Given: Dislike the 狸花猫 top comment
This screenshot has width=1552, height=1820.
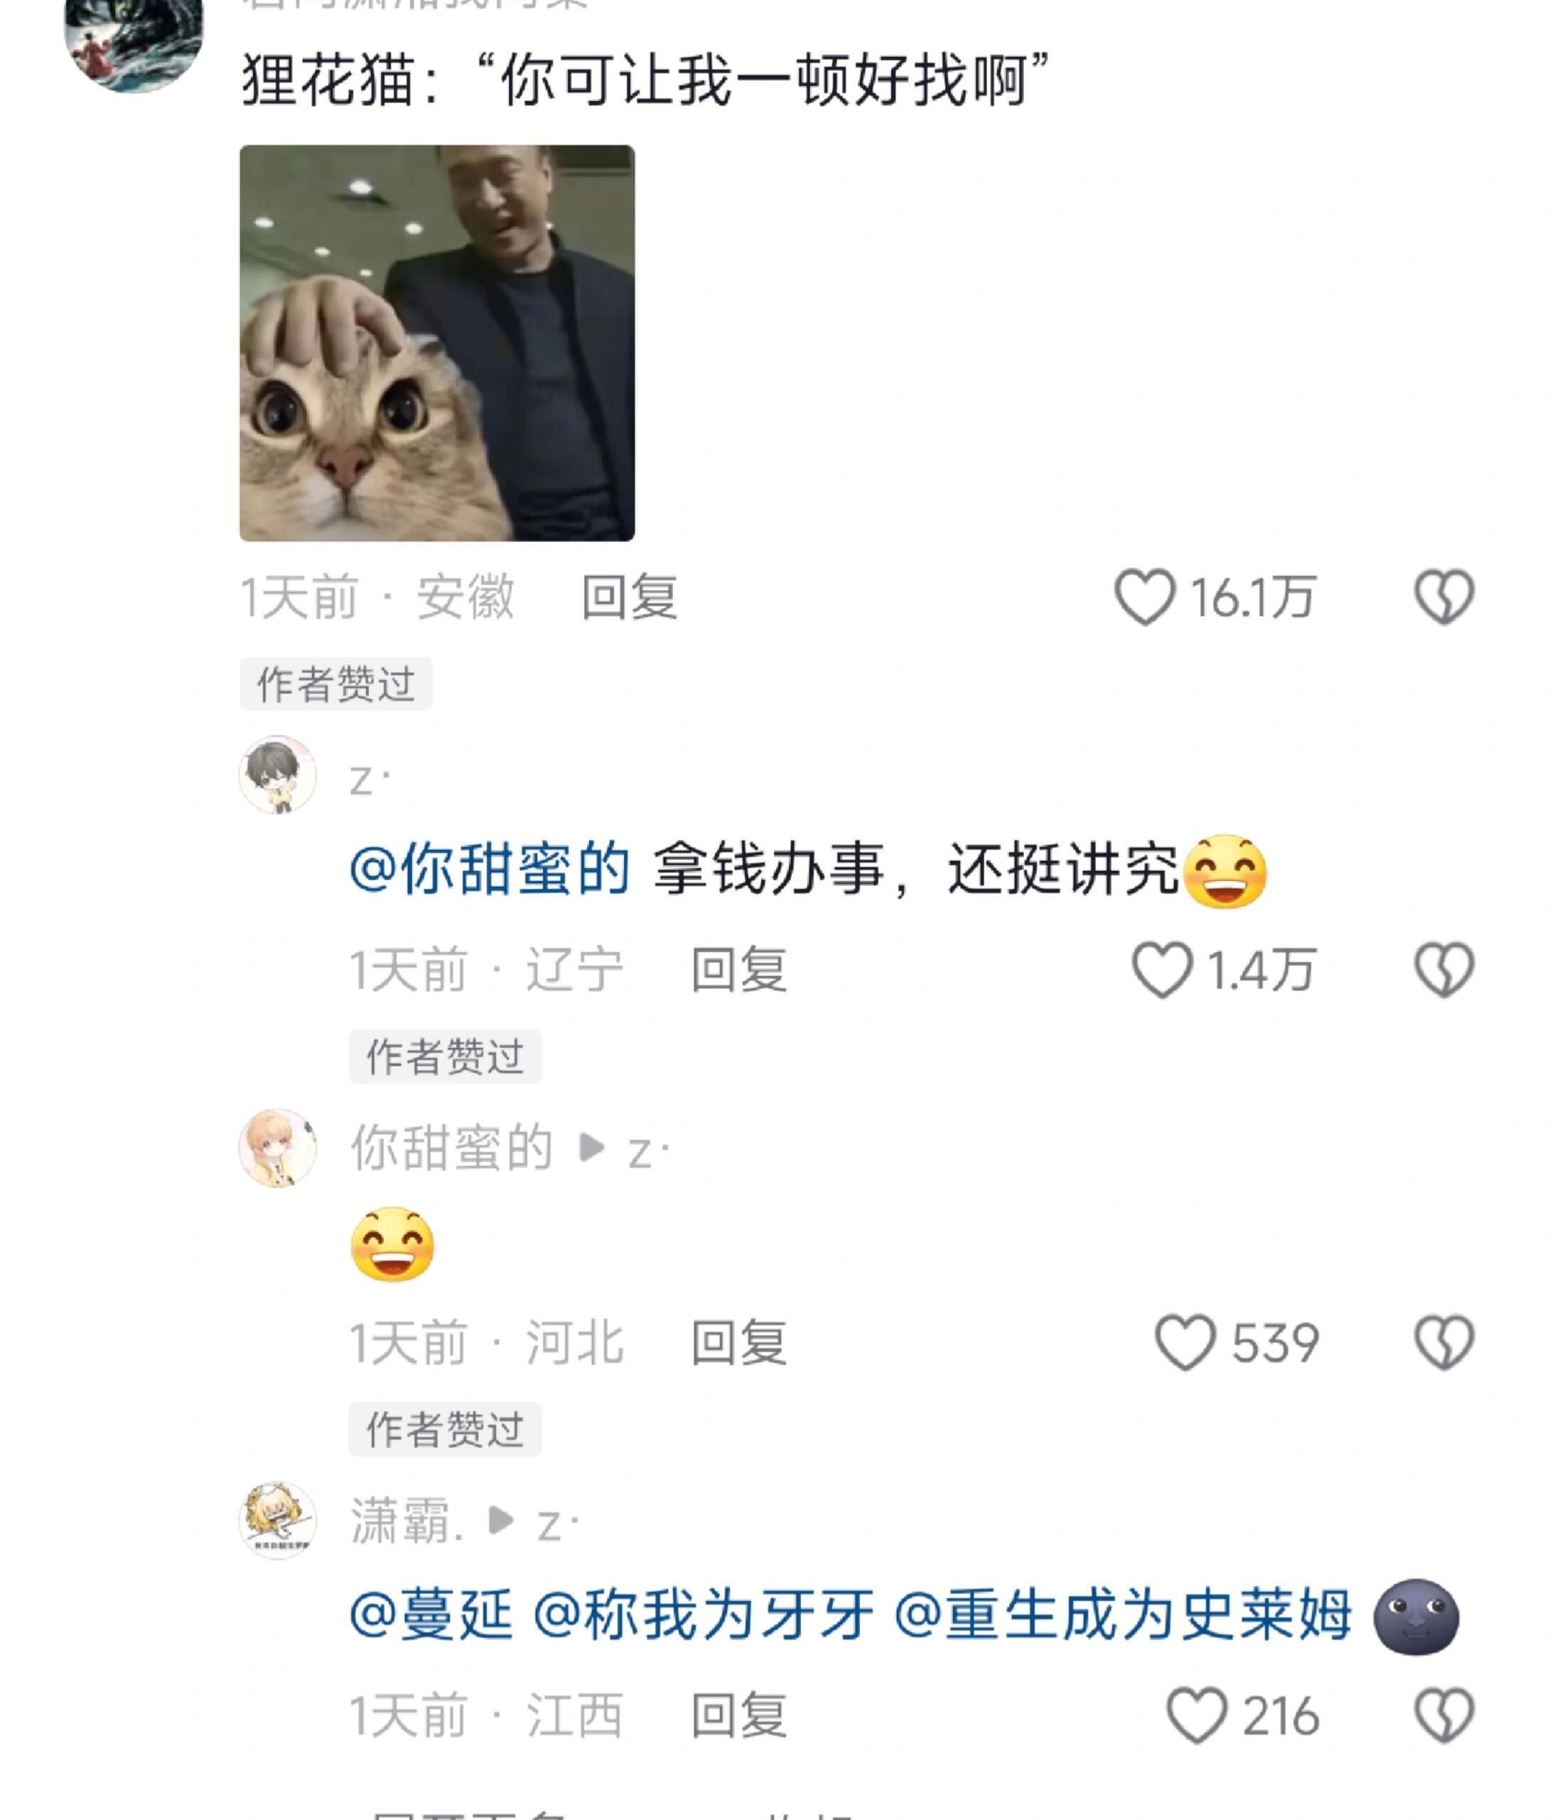Looking at the screenshot, I should [x=1444, y=597].
